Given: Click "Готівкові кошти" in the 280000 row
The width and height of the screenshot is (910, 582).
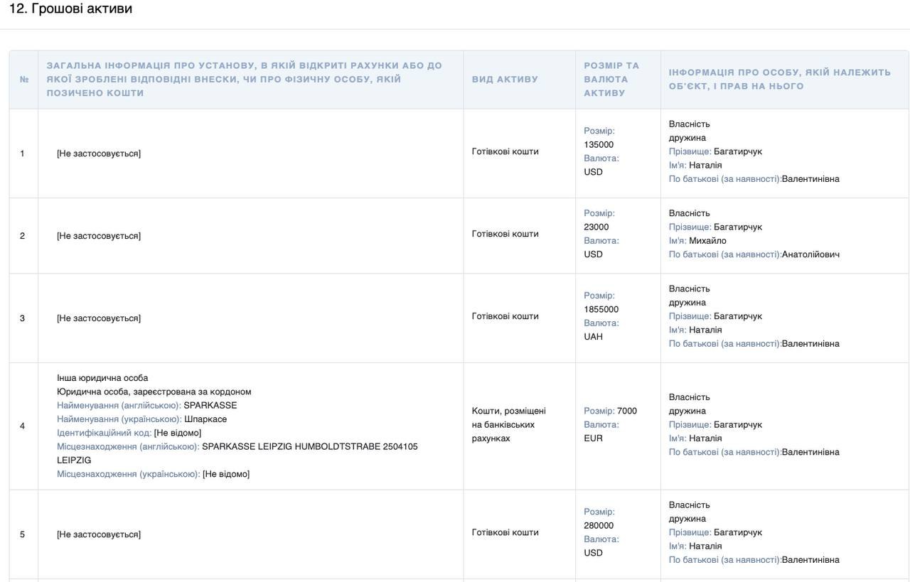Looking at the screenshot, I should pos(505,532).
